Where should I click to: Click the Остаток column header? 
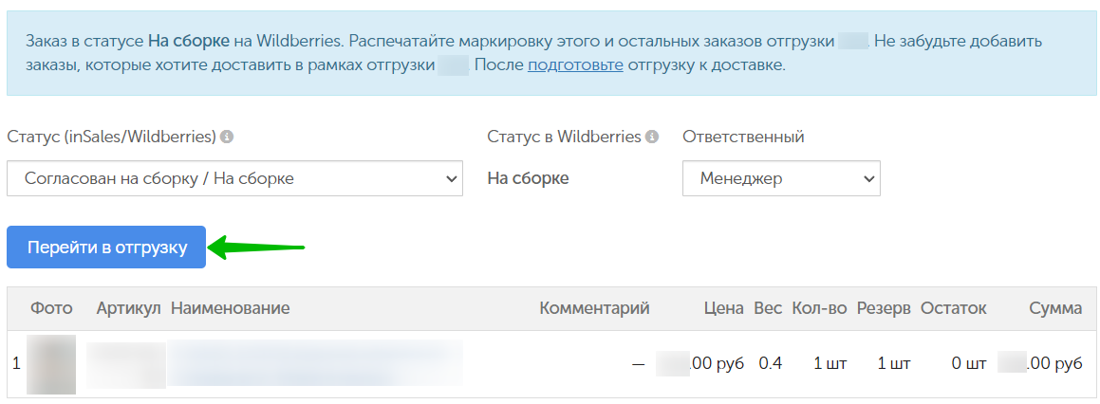tap(954, 308)
